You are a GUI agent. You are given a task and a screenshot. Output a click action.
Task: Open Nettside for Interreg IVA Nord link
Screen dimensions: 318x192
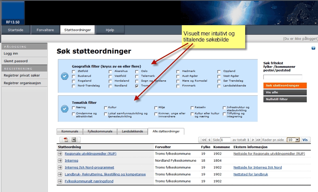(257, 167)
